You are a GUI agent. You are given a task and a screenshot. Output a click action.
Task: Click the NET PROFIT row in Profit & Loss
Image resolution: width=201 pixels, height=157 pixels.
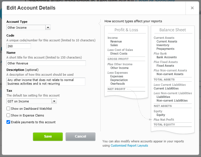point(126,89)
